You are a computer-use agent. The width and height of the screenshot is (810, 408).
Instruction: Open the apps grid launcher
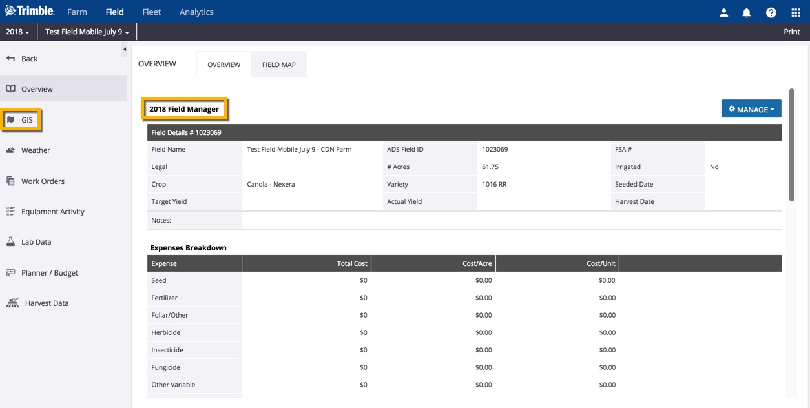point(795,12)
